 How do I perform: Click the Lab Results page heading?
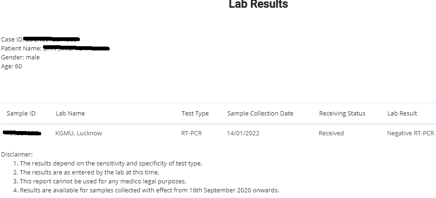tap(258, 4)
